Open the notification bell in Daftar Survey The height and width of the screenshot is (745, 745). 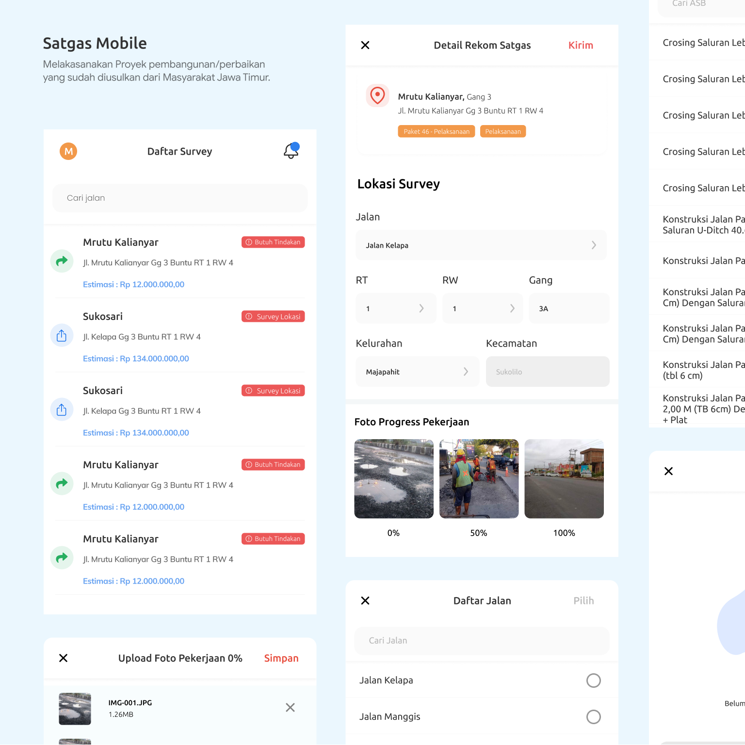coord(291,151)
